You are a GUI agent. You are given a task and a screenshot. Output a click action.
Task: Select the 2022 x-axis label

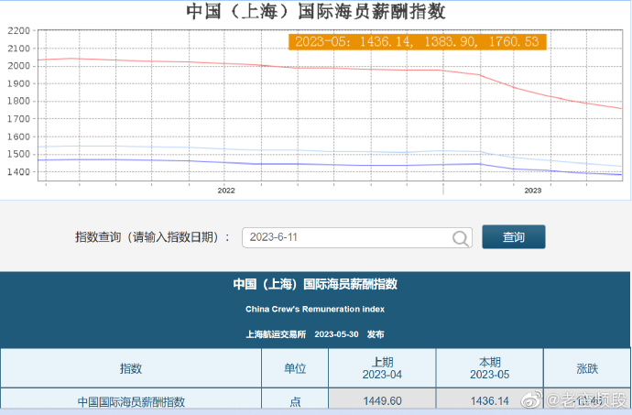(x=226, y=191)
